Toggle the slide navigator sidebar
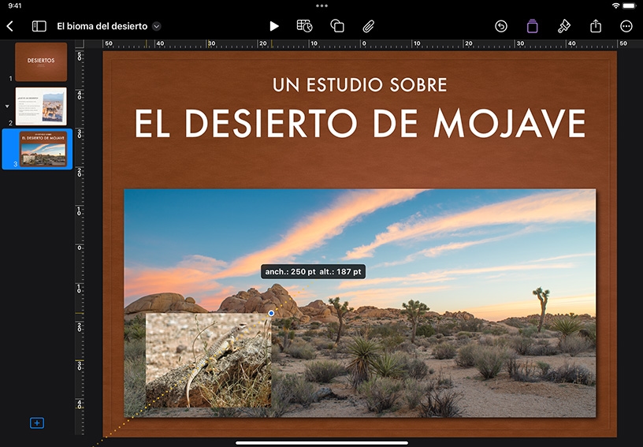 pos(39,26)
